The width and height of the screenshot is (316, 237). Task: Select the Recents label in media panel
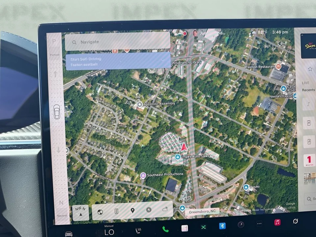(x=308, y=90)
